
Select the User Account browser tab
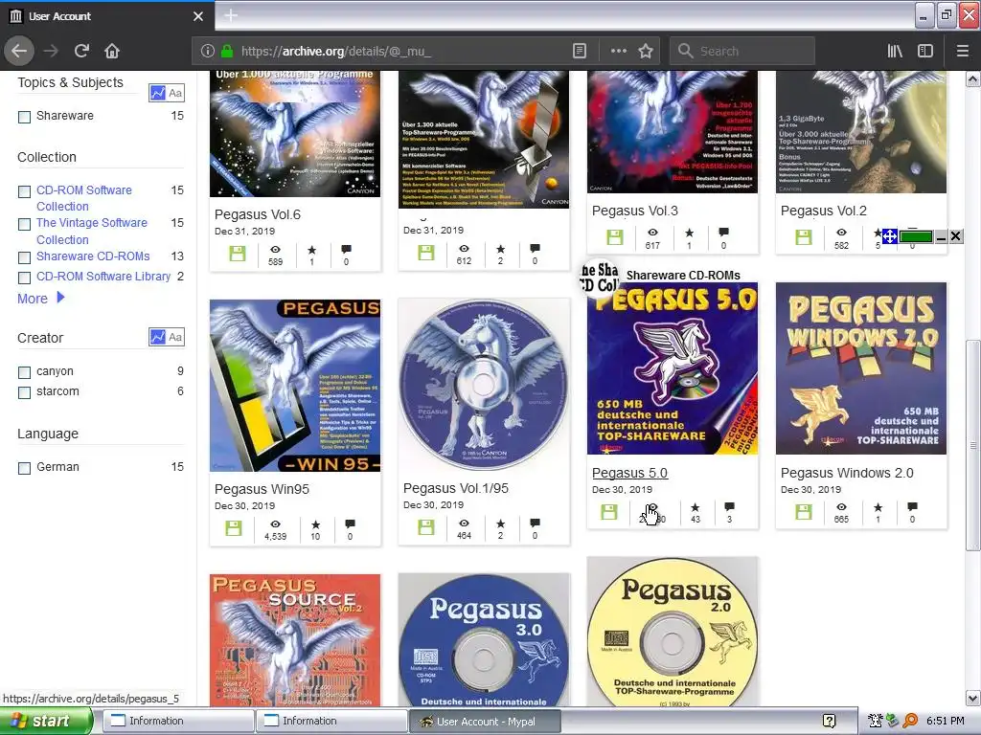click(x=106, y=16)
